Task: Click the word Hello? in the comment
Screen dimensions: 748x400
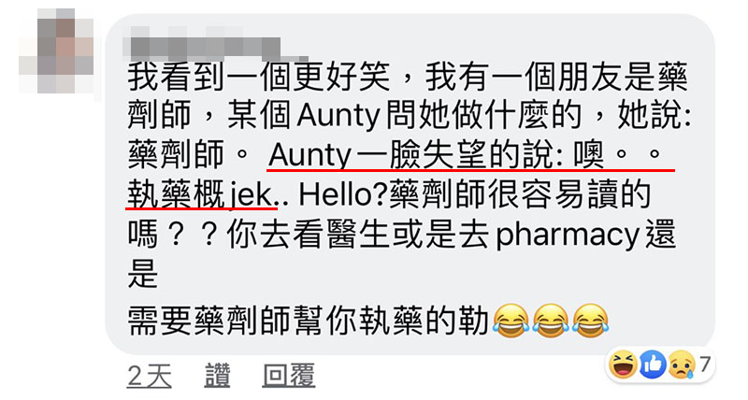Action: click(x=343, y=194)
